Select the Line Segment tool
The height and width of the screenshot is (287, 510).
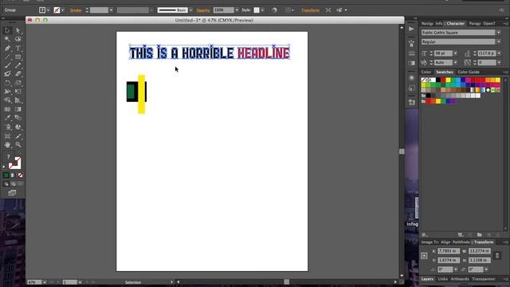pos(7,57)
